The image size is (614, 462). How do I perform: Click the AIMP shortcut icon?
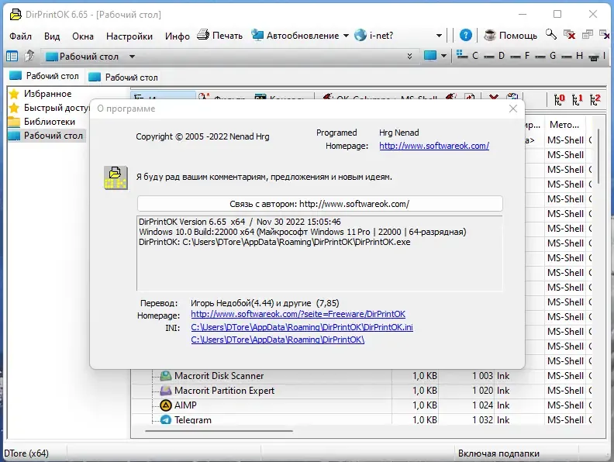coord(166,405)
